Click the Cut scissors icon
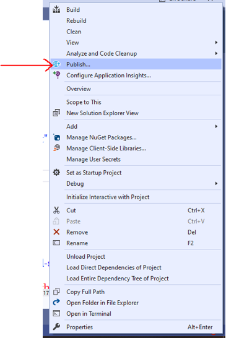This screenshot has height=338, width=226. click(56, 210)
